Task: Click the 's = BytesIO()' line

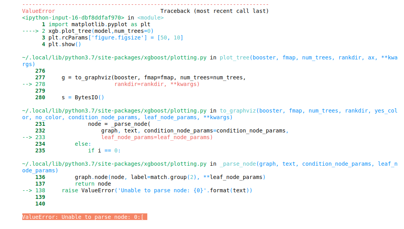Action: [83, 97]
